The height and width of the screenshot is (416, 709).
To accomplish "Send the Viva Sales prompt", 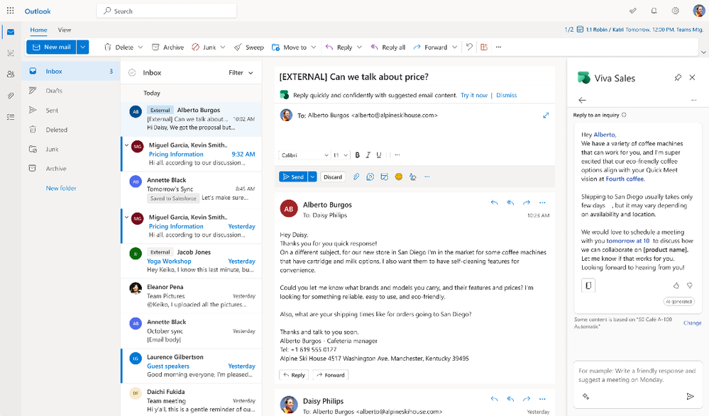I will [690, 397].
